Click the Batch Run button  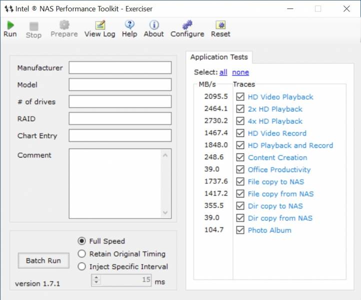(x=43, y=260)
